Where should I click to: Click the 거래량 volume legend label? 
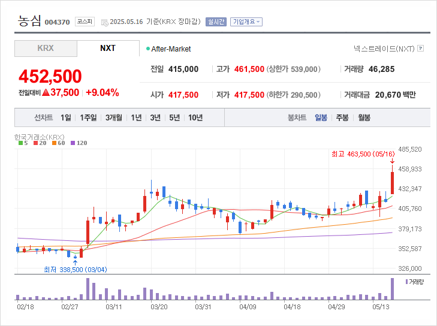(x=416, y=282)
